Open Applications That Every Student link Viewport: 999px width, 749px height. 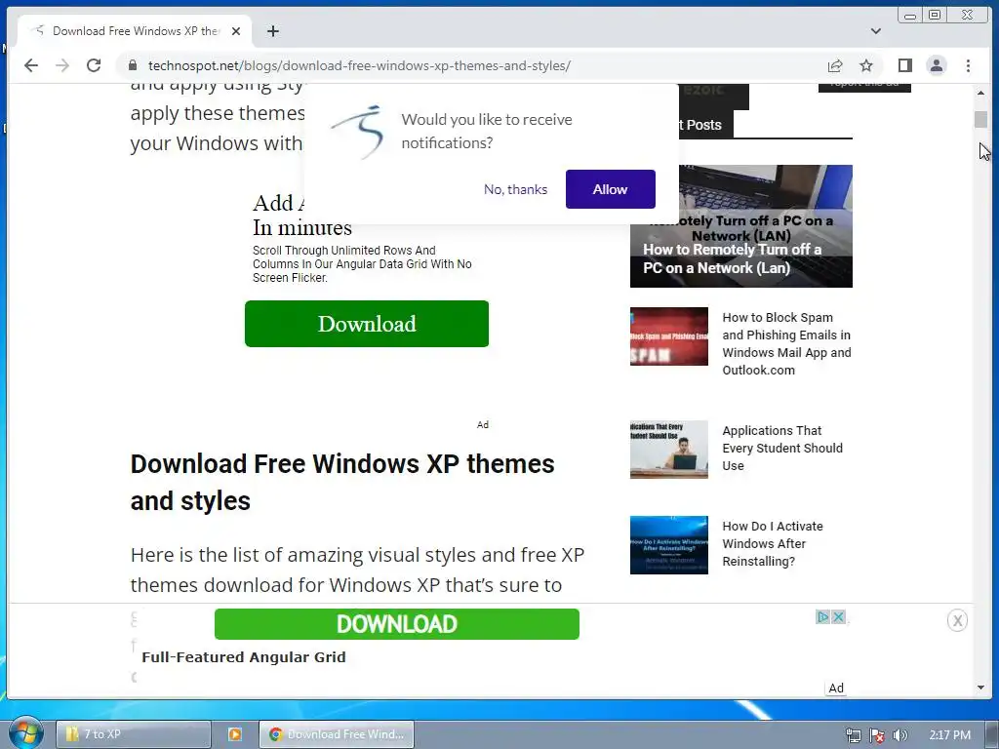782,449
